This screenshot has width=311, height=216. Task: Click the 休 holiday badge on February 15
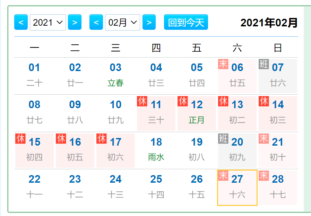[20, 139]
